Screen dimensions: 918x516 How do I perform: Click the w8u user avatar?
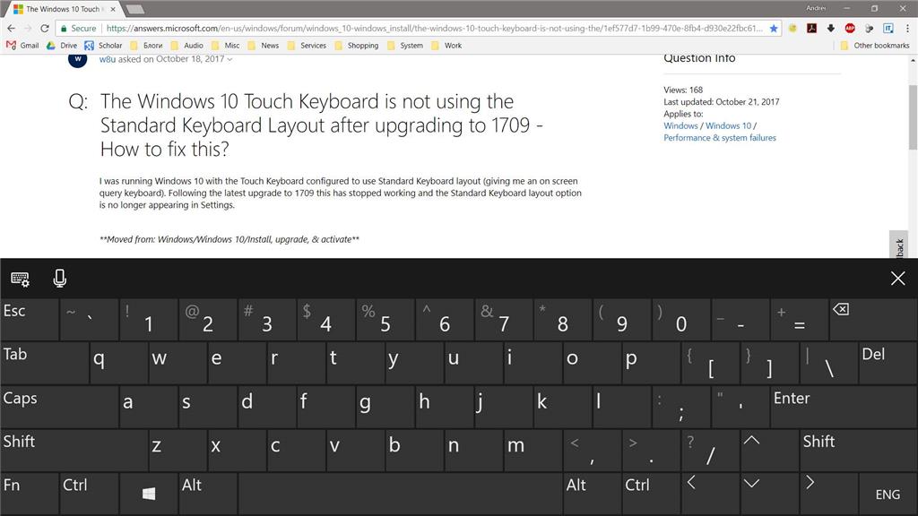pyautogui.click(x=78, y=59)
